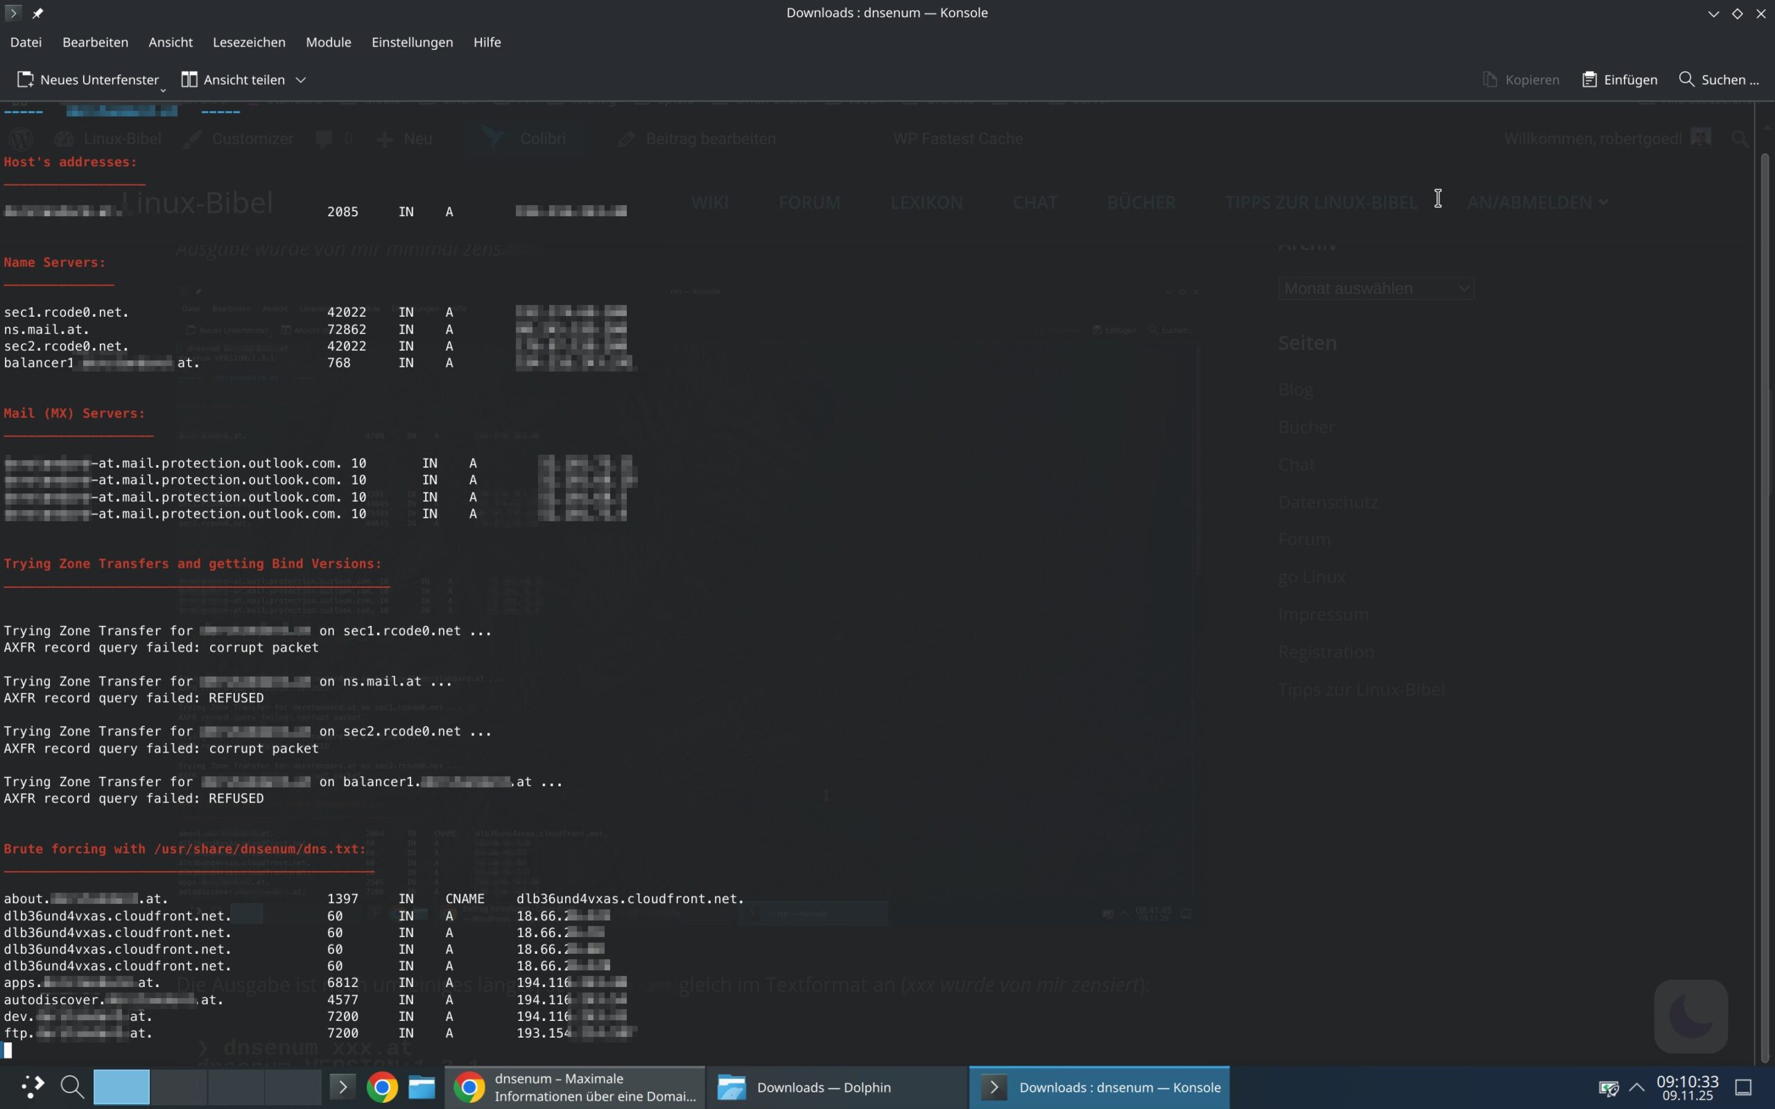Expand the Neues Unterfenster dropdown arrow
Screen dimensions: 1775x1109
pyautogui.click(x=163, y=89)
